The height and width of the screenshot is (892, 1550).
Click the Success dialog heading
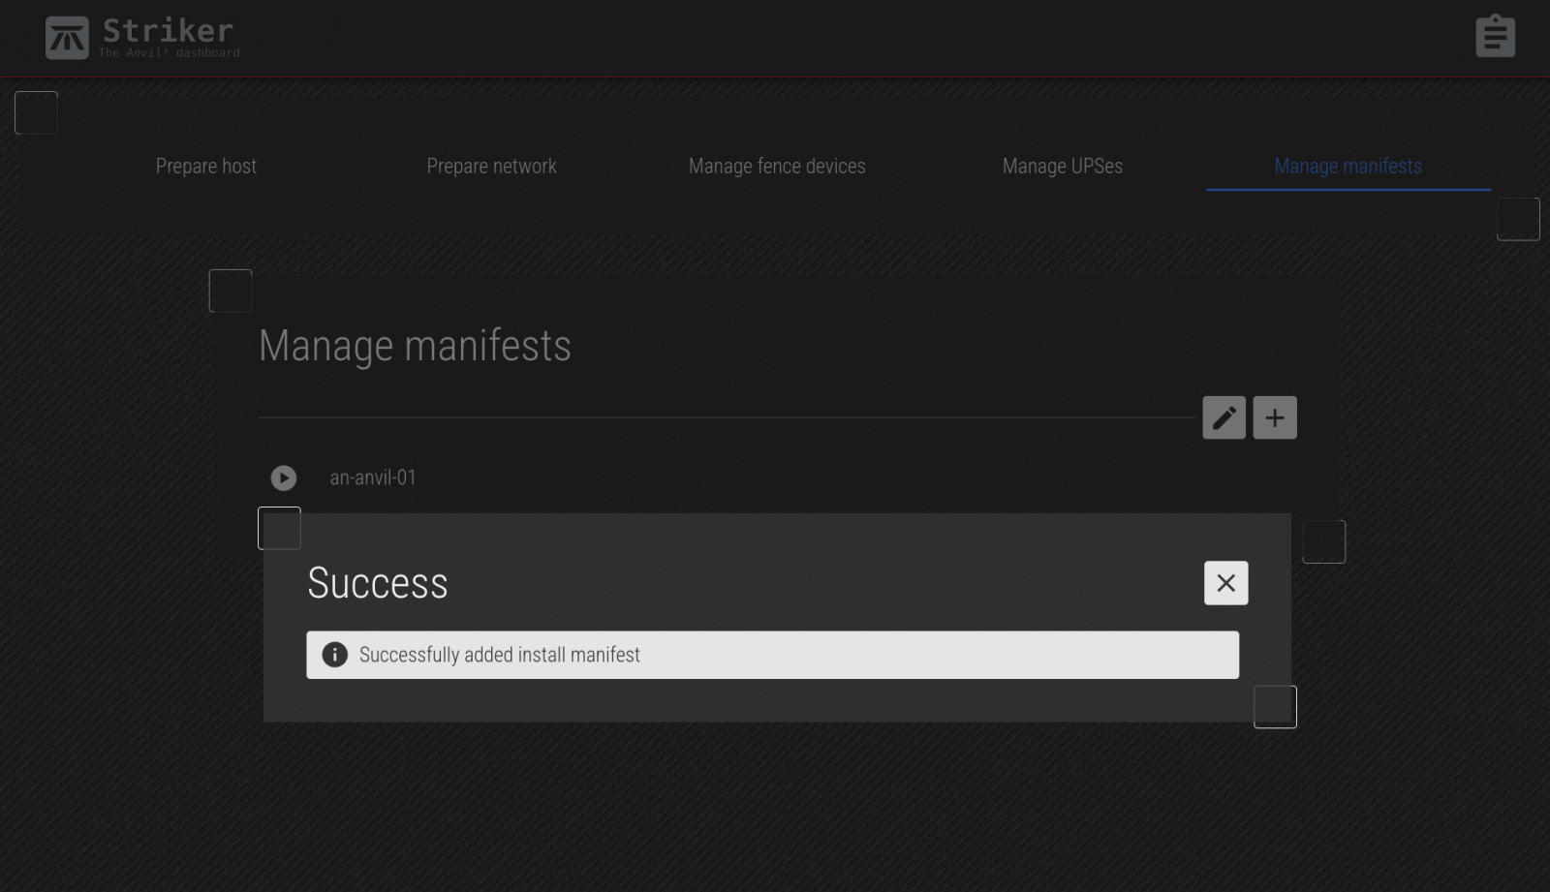tap(377, 583)
